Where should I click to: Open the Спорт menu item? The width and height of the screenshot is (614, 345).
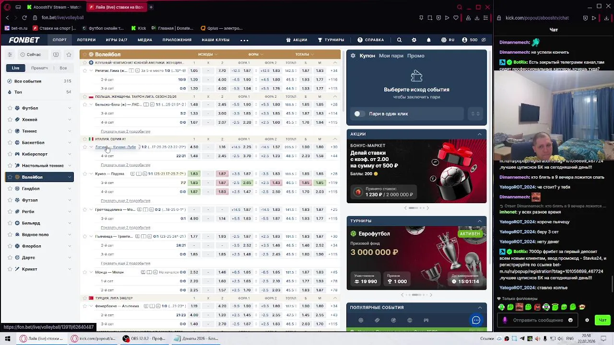point(59,40)
